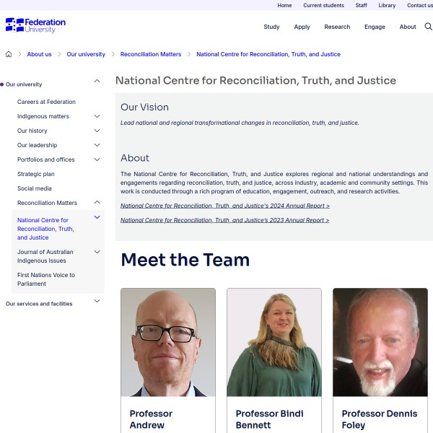Collapse the Reconciliation Matters sidebar section
This screenshot has height=433, width=433.
(x=97, y=203)
